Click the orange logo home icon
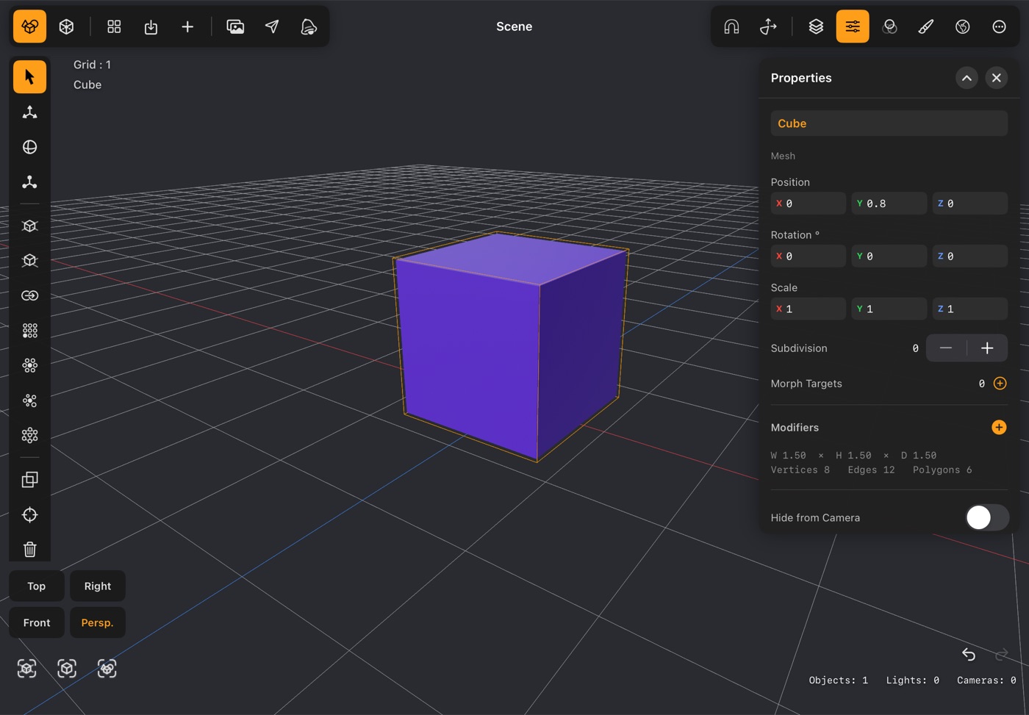Screen dimensions: 1029x715 pos(29,26)
